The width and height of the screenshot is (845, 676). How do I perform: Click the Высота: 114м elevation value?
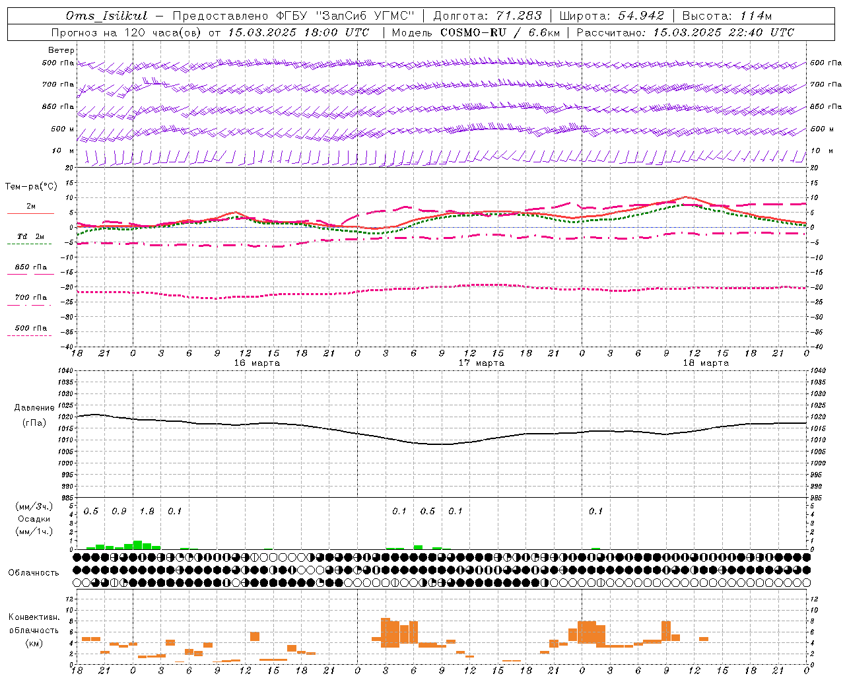coord(727,16)
